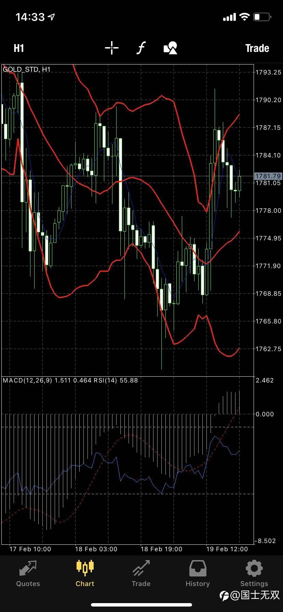Click the 1765.80 price axis label
The height and width of the screenshot is (612, 283).
[268, 321]
